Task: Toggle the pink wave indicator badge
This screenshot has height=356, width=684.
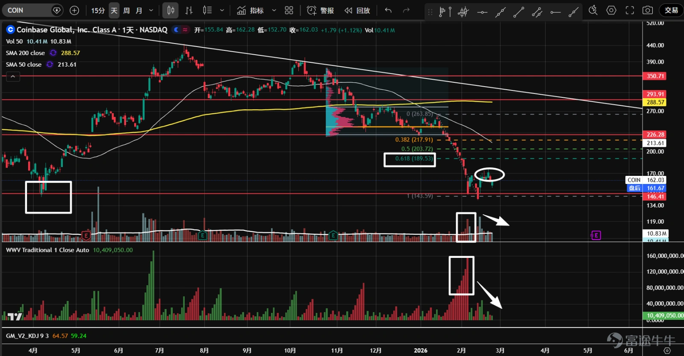Action: point(185,29)
